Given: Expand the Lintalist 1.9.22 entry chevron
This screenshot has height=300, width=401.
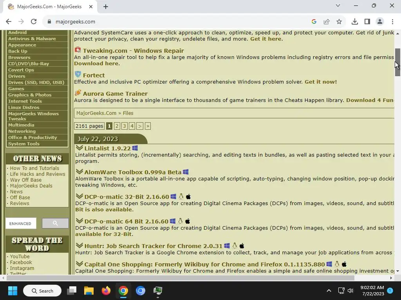Looking at the screenshot, I should 79,148.
